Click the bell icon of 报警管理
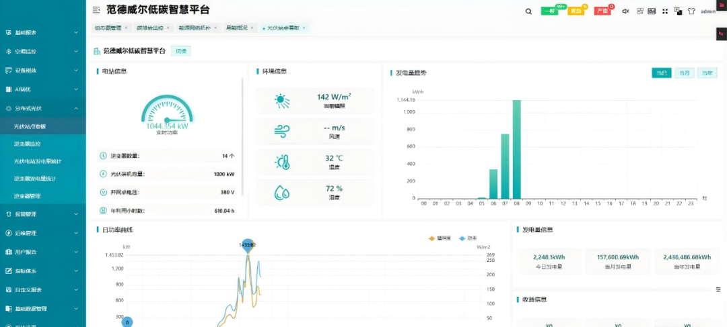 pyautogui.click(x=8, y=214)
